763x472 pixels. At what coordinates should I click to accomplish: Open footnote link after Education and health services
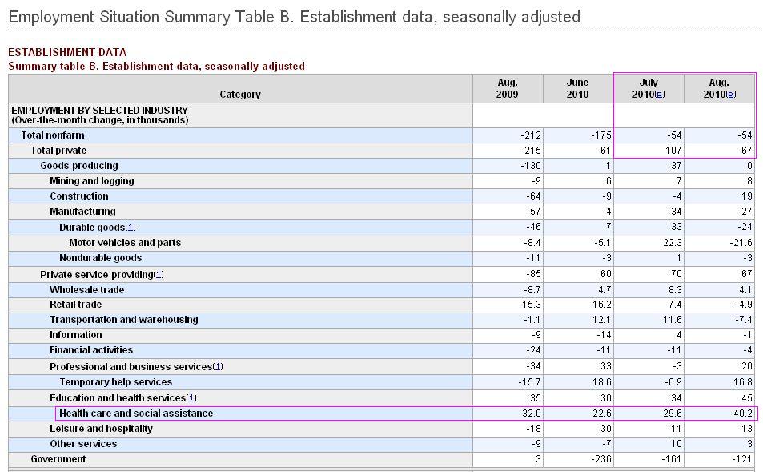tap(191, 398)
